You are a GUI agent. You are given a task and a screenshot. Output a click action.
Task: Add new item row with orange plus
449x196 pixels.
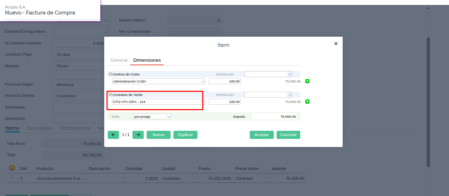tap(12, 168)
